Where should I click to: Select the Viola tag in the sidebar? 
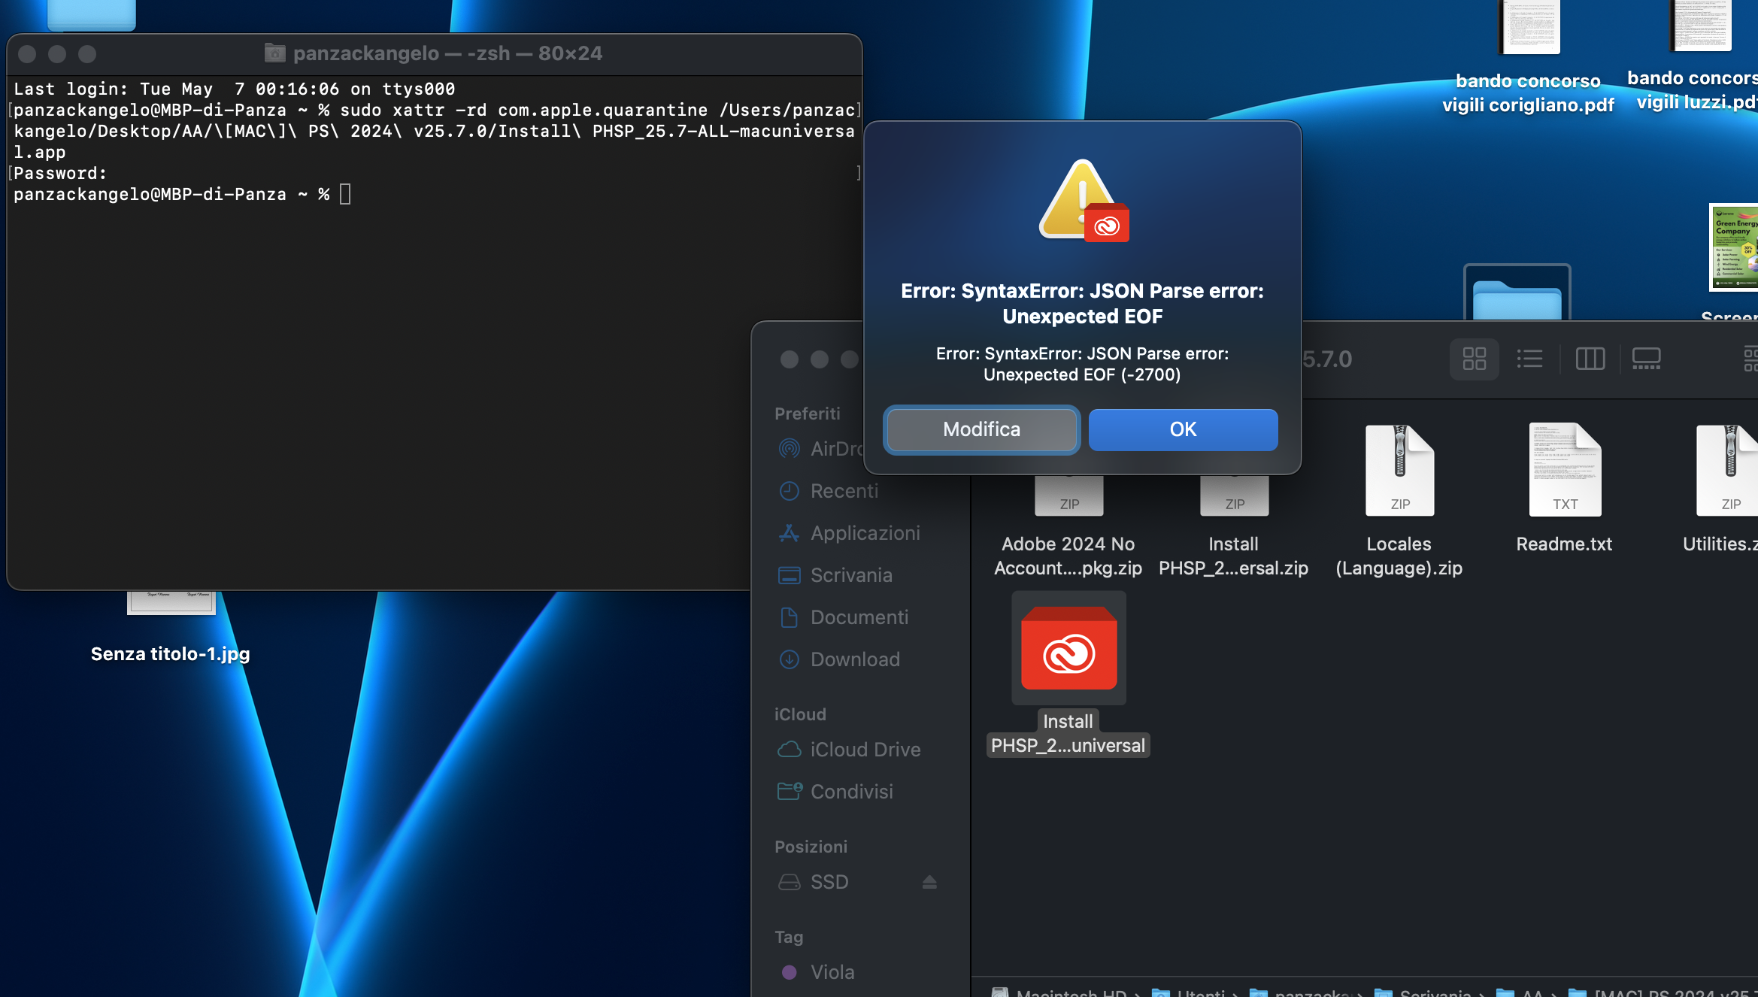pyautogui.click(x=817, y=972)
